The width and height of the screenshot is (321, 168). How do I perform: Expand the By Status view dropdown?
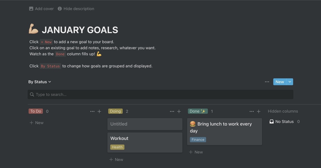[40, 82]
